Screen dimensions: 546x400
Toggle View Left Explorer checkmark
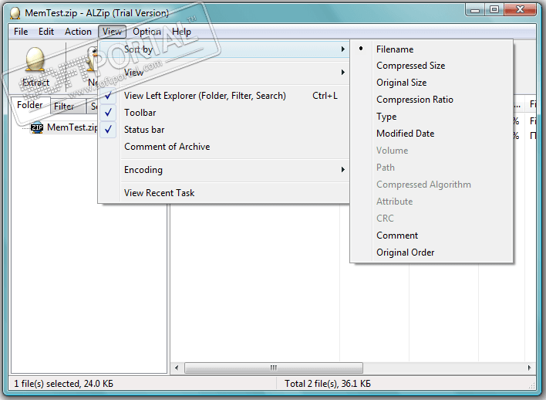click(x=108, y=95)
